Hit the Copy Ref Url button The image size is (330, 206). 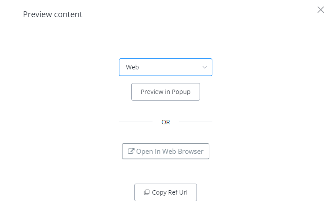pyautogui.click(x=165, y=192)
